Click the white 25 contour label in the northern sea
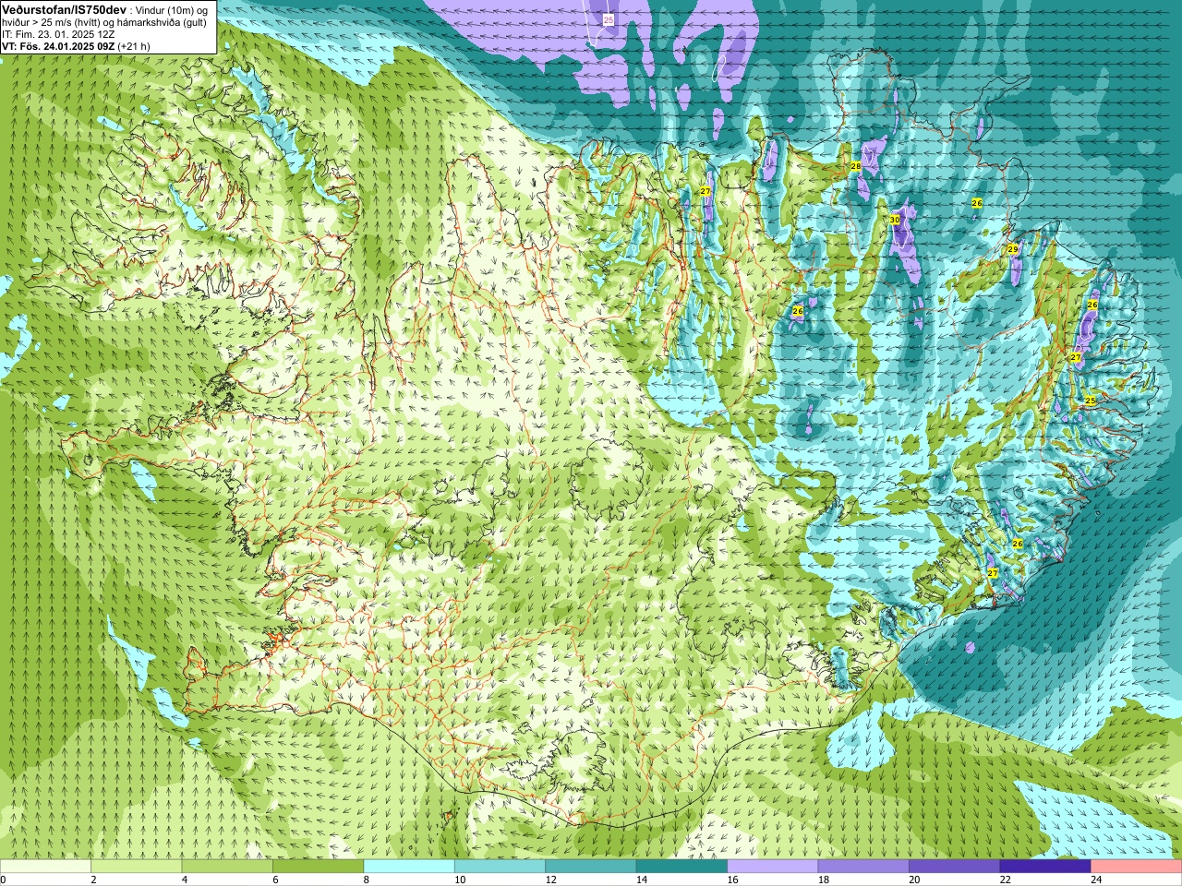The image size is (1182, 886). pos(608,18)
